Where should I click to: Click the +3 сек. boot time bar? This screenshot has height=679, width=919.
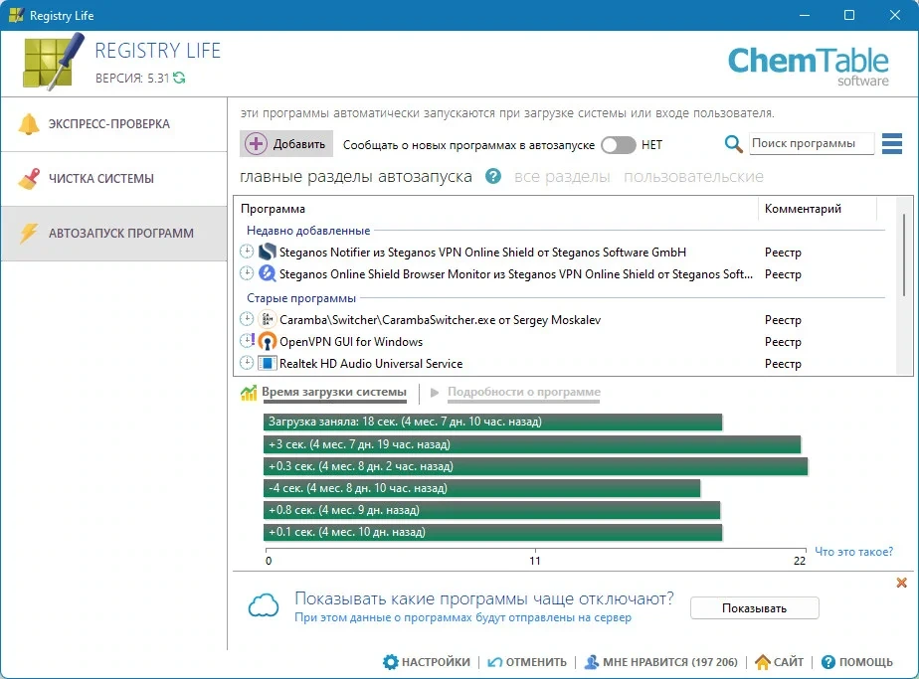531,444
